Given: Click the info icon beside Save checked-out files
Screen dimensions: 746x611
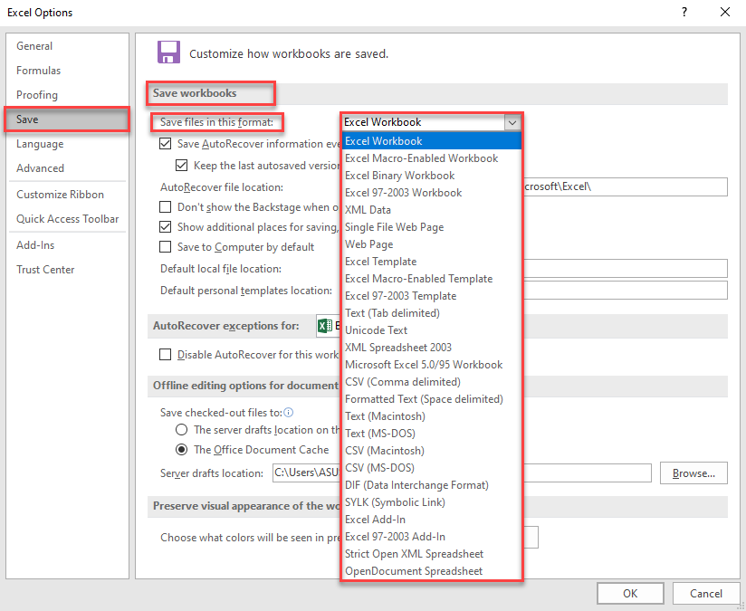Looking at the screenshot, I should click(288, 412).
